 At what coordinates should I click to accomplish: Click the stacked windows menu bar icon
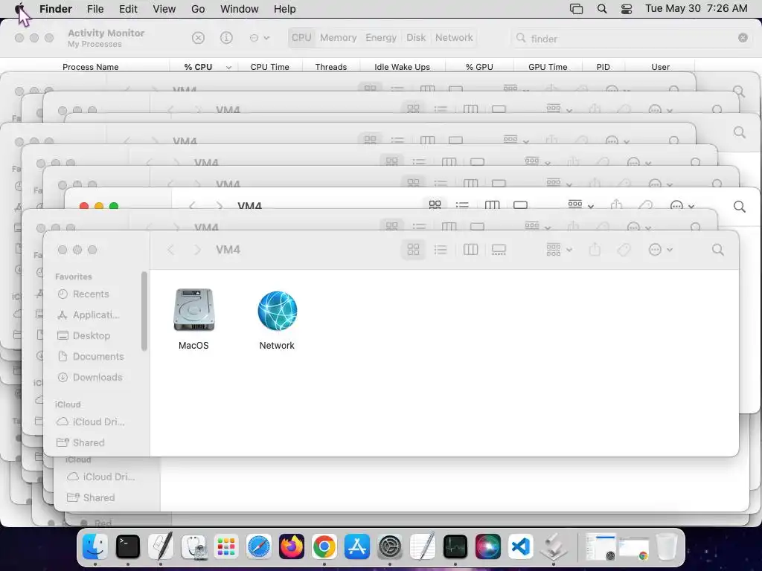[x=576, y=9]
